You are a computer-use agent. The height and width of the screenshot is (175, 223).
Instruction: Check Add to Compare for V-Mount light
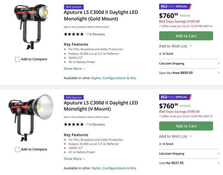[x=17, y=149]
